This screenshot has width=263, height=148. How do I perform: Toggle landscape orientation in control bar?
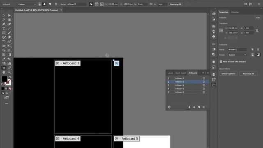(x=44, y=4)
